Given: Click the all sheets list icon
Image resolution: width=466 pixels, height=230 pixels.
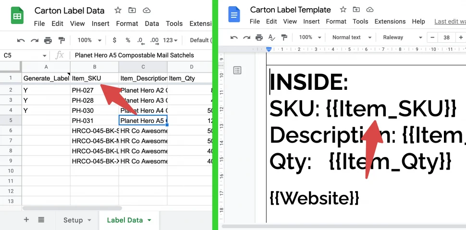Looking at the screenshot, I should pos(41,220).
